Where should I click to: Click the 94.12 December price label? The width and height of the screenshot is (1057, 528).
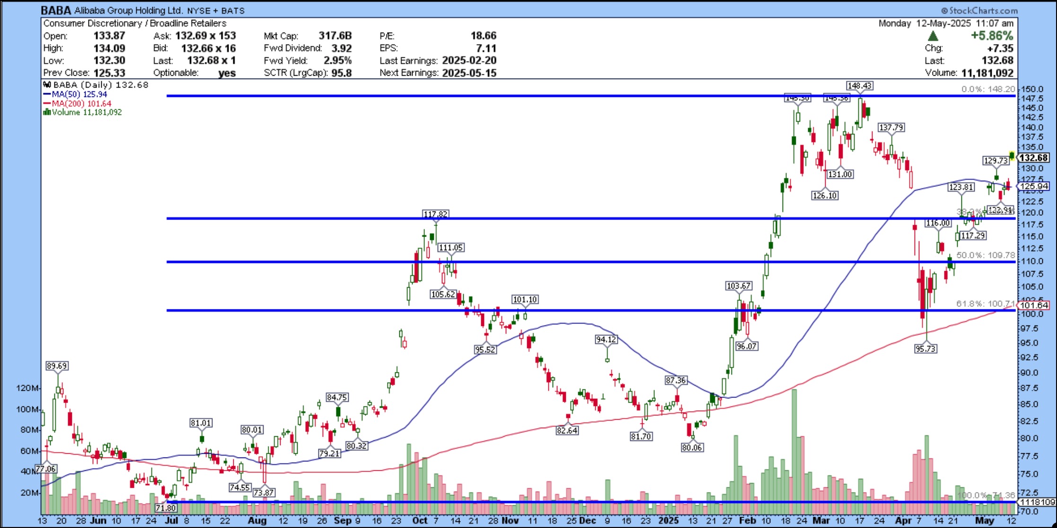point(606,339)
